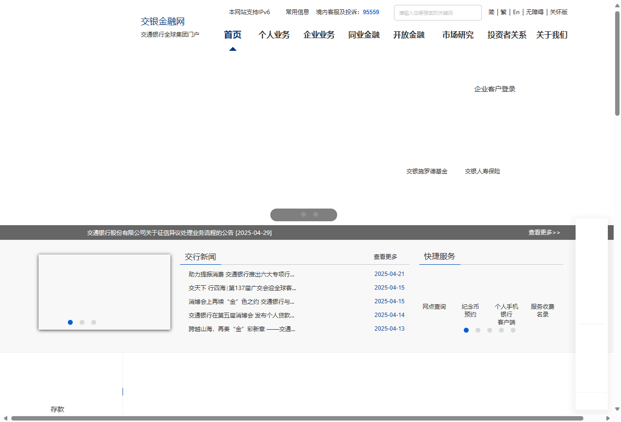Click the keyword search input box
Screen dimensions: 621x422
437,13
